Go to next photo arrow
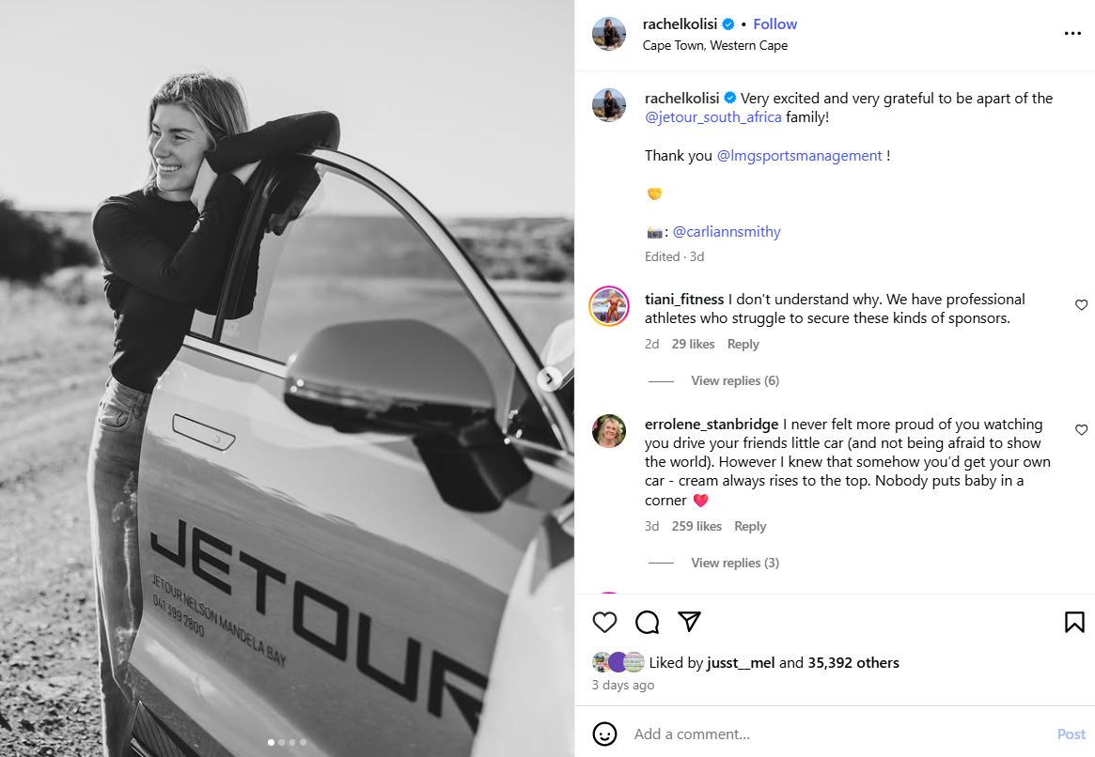The image size is (1095, 757). (x=550, y=378)
